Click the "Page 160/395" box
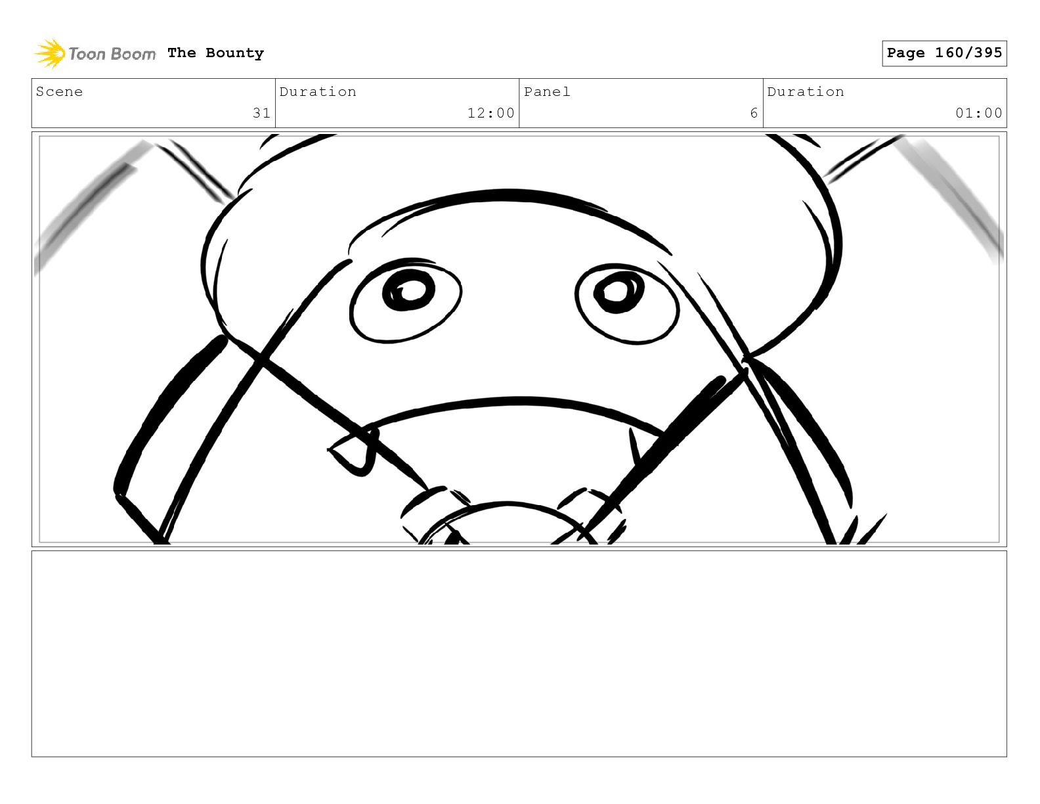This screenshot has width=1040, height=804. (944, 53)
